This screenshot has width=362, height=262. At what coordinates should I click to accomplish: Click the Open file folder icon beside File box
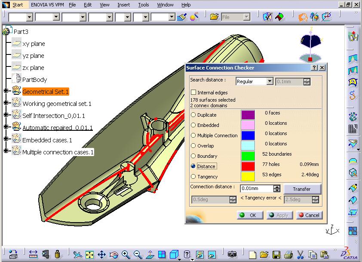click(214, 17)
